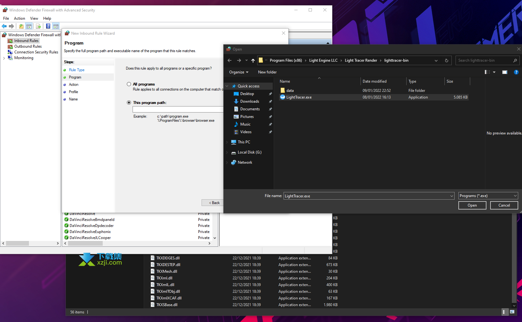Select the All programs radio button
Viewport: 522px width, 322px height.
click(129, 84)
